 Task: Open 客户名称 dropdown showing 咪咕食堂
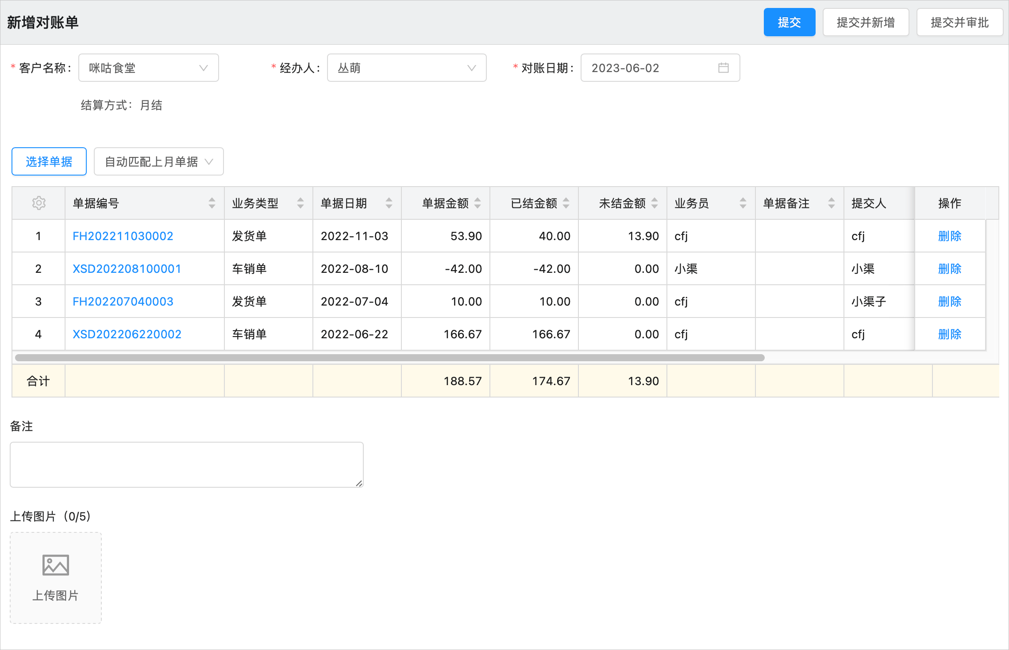(149, 68)
